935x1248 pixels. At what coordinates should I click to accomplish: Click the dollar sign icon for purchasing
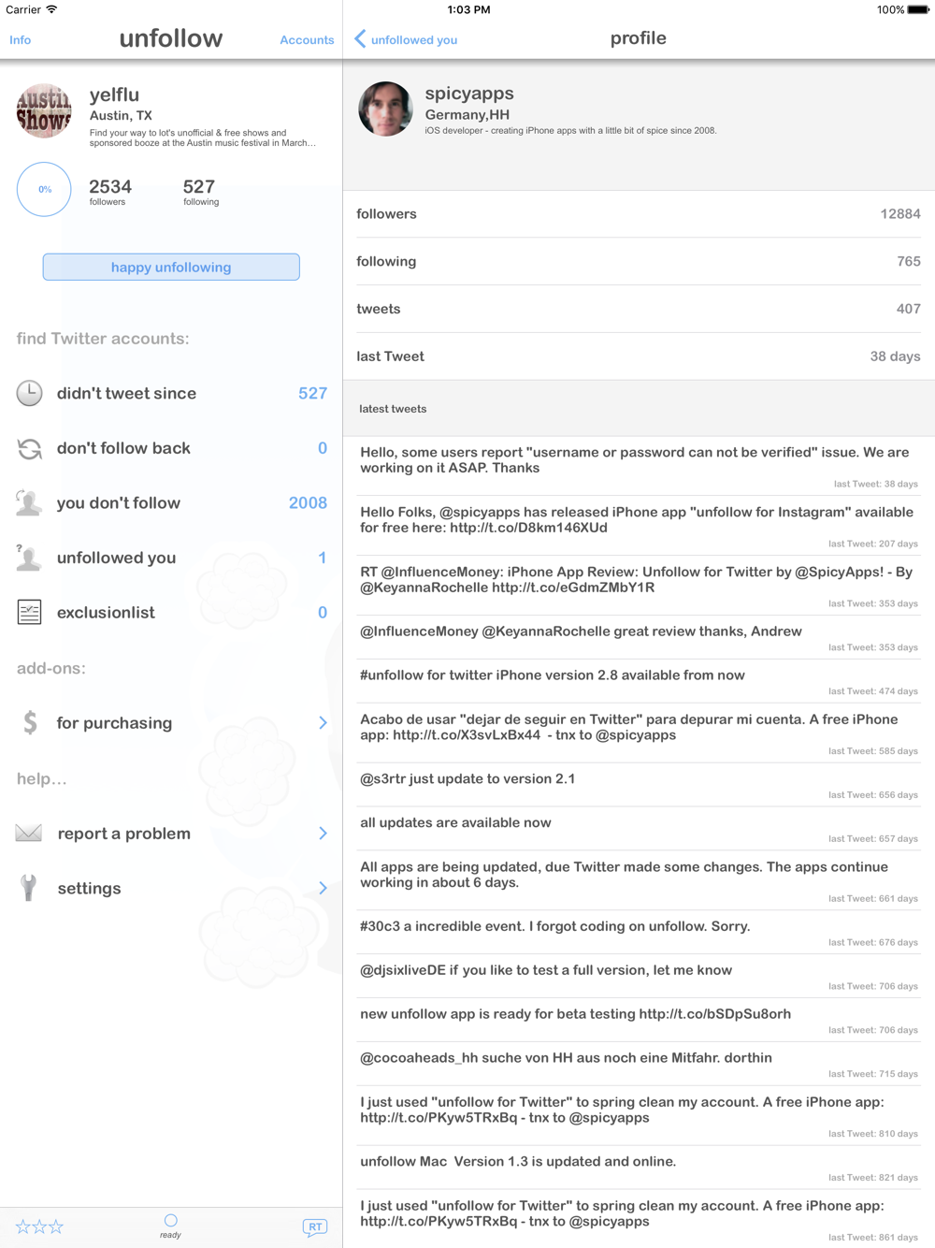pyautogui.click(x=30, y=722)
